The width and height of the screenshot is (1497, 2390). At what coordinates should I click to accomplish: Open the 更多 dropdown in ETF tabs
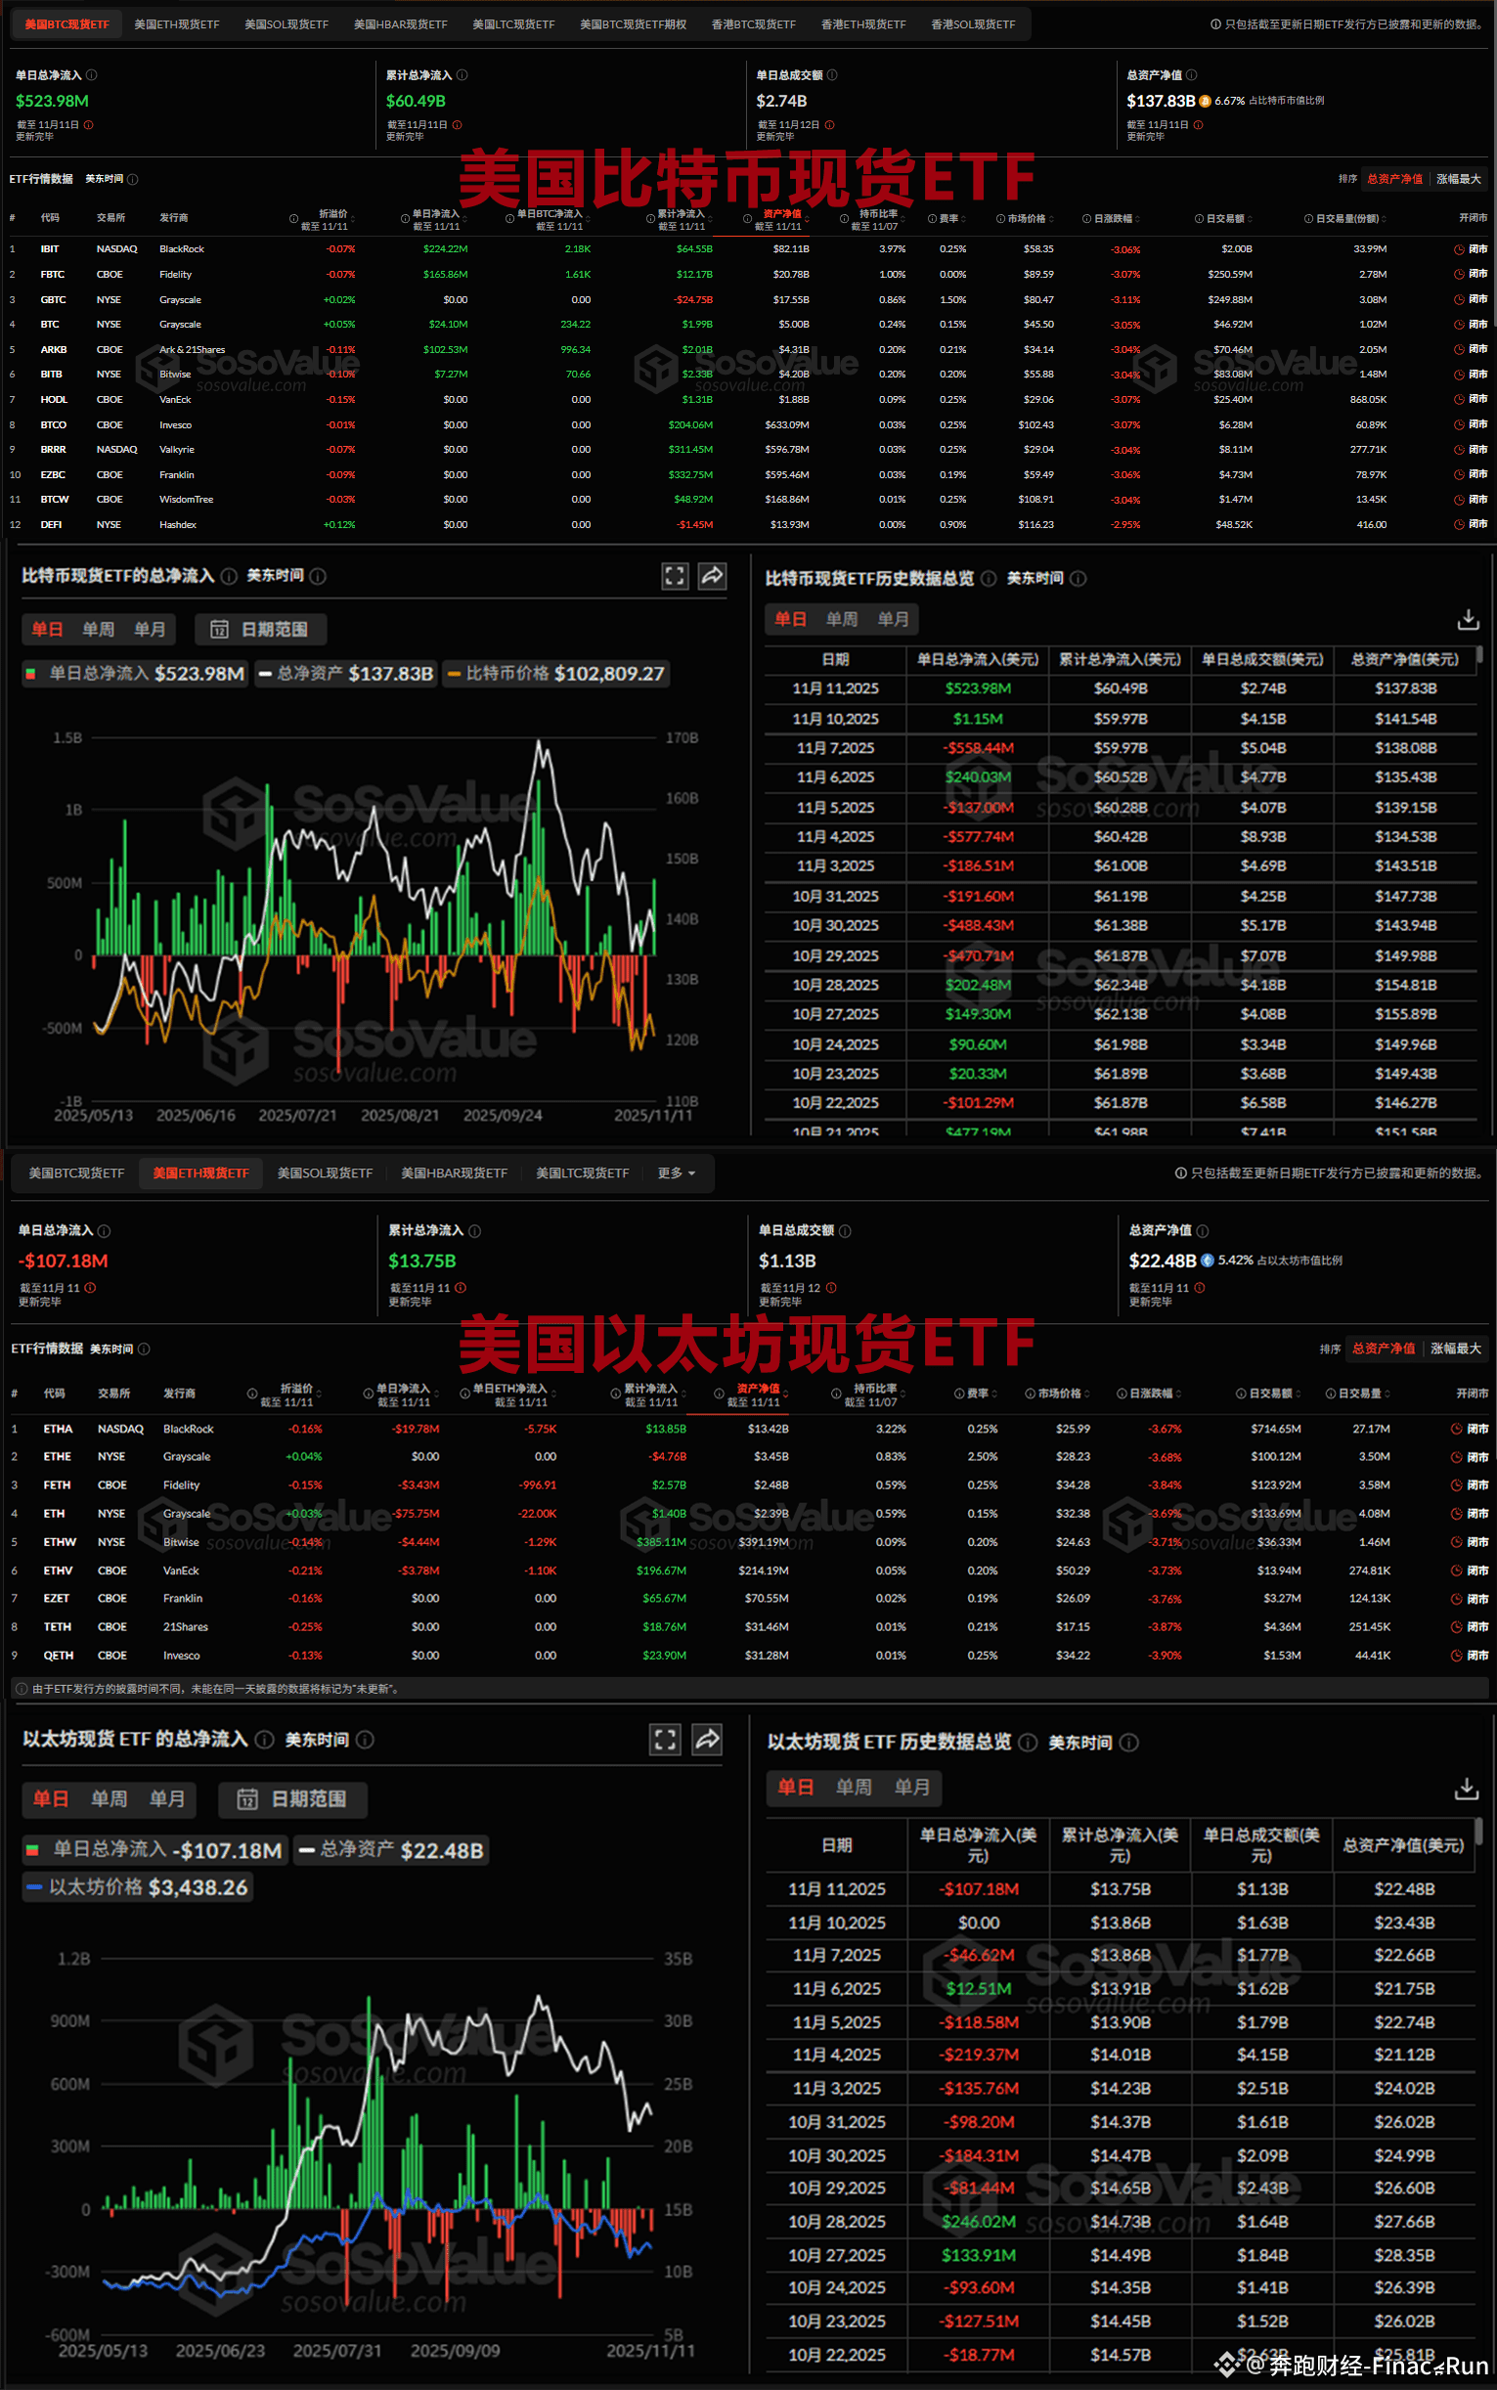click(677, 1173)
